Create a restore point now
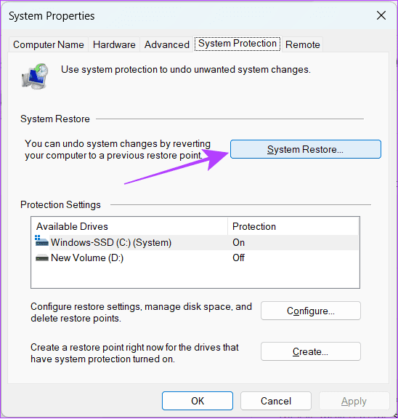Screen dimensions: 398x419 [311, 351]
